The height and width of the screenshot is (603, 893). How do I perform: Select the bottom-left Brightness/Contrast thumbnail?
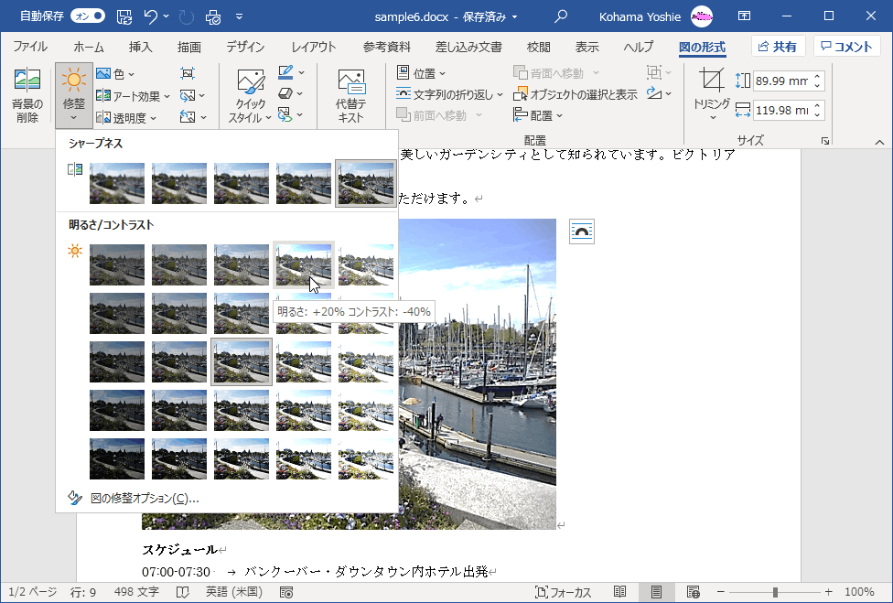[x=117, y=459]
